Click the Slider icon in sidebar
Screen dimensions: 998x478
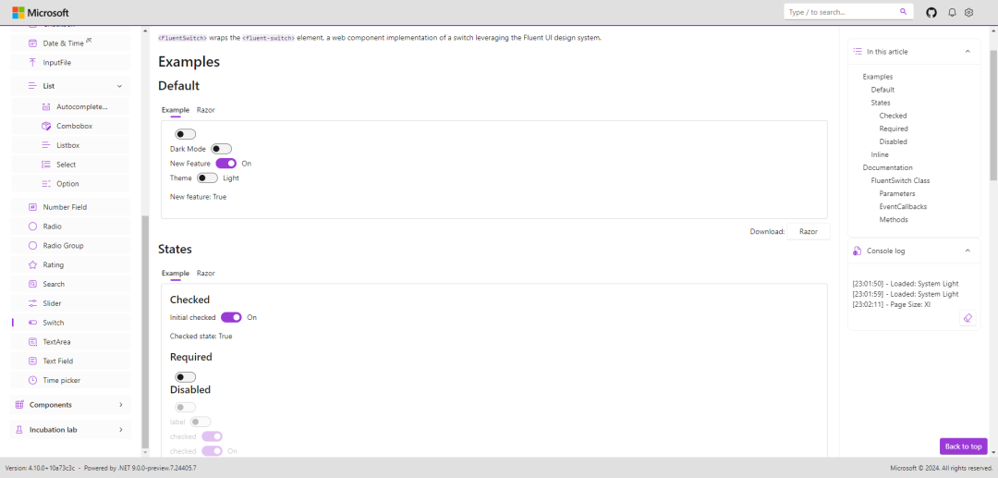(x=33, y=303)
